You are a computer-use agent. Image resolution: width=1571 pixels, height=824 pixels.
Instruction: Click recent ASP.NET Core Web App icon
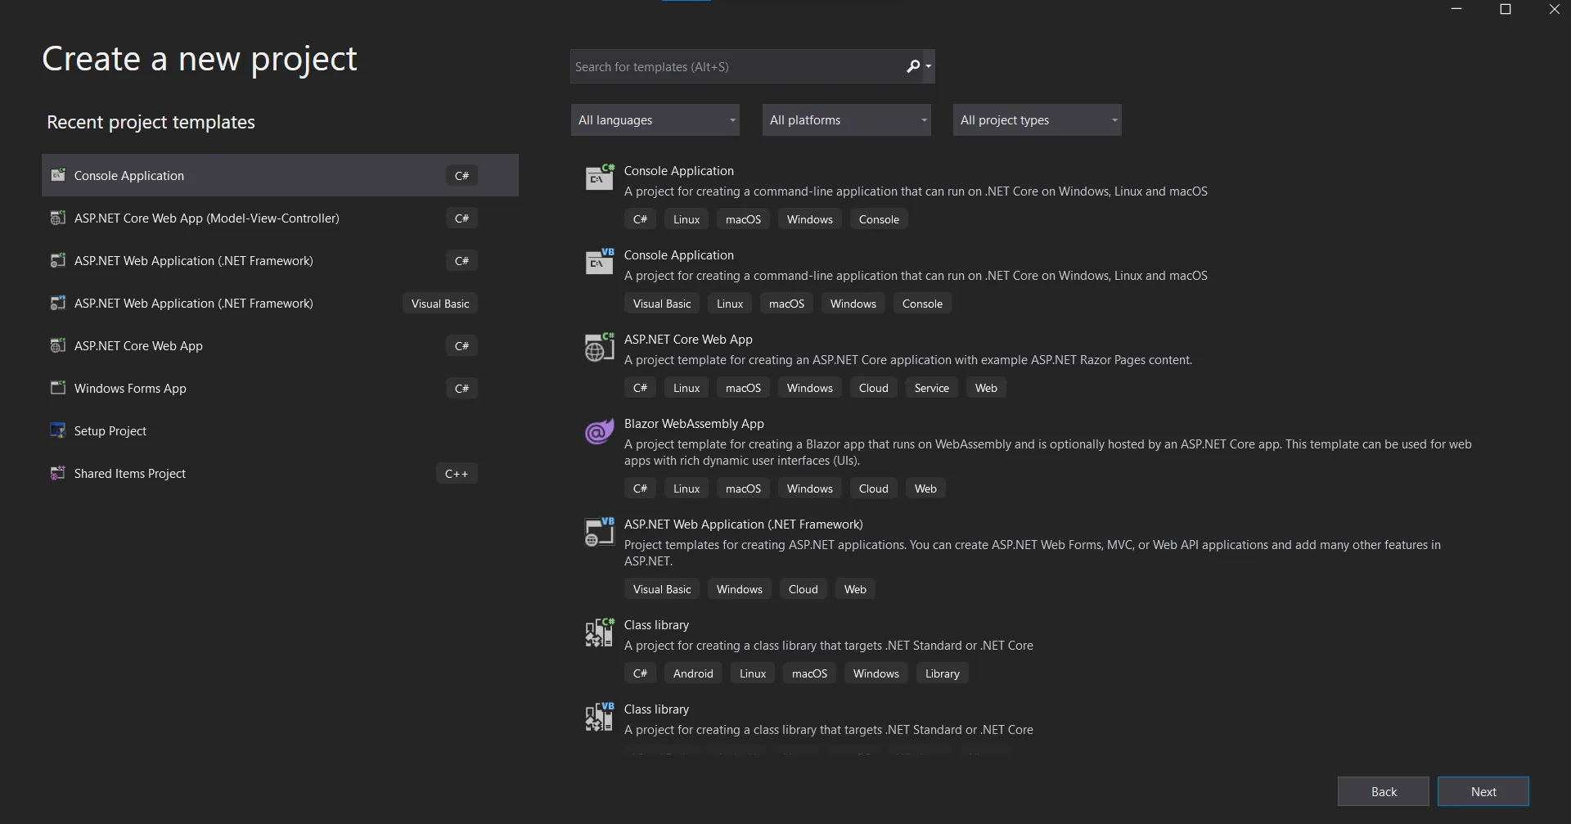tap(58, 345)
